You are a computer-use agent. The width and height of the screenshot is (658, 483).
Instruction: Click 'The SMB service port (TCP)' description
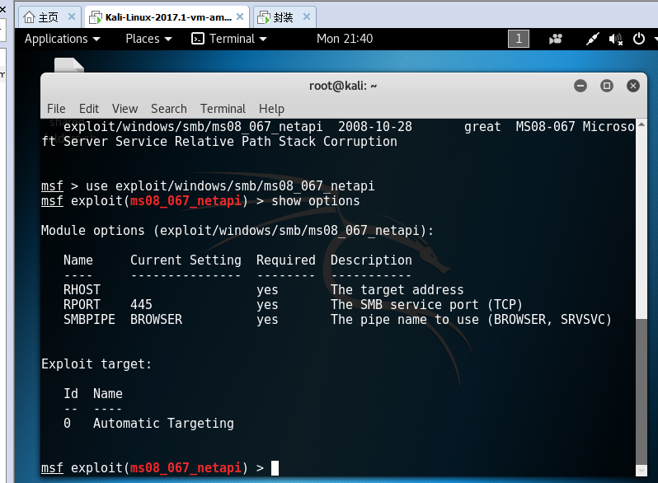click(x=426, y=305)
